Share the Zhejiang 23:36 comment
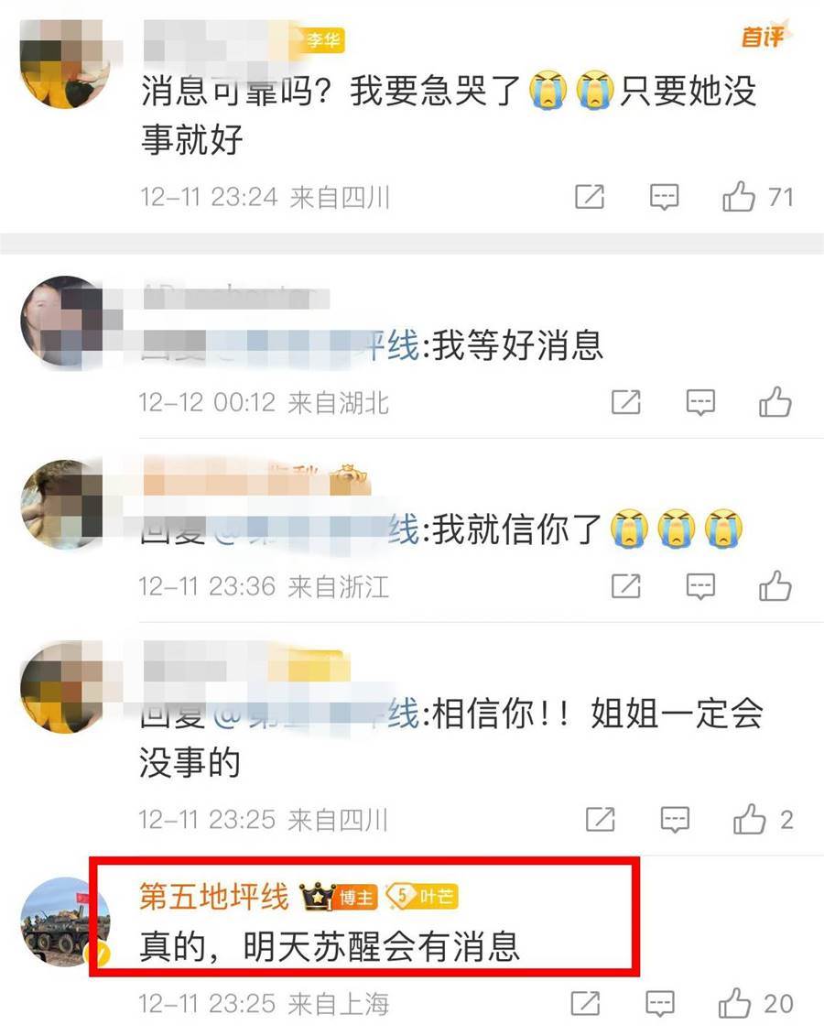 626,585
